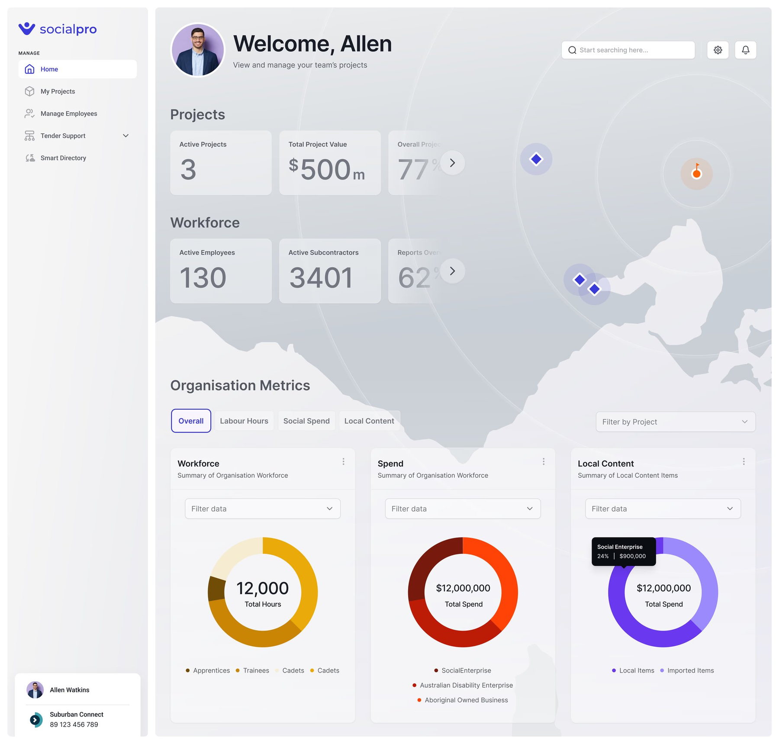Open the Spend Filter data dropdown
Viewport: 779px width, 744px height.
click(463, 509)
